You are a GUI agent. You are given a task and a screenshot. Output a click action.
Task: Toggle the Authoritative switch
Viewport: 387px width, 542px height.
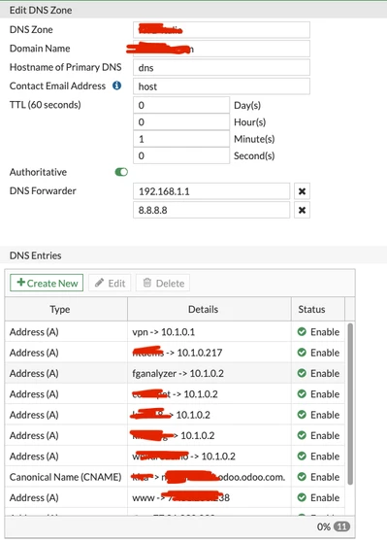coord(121,172)
